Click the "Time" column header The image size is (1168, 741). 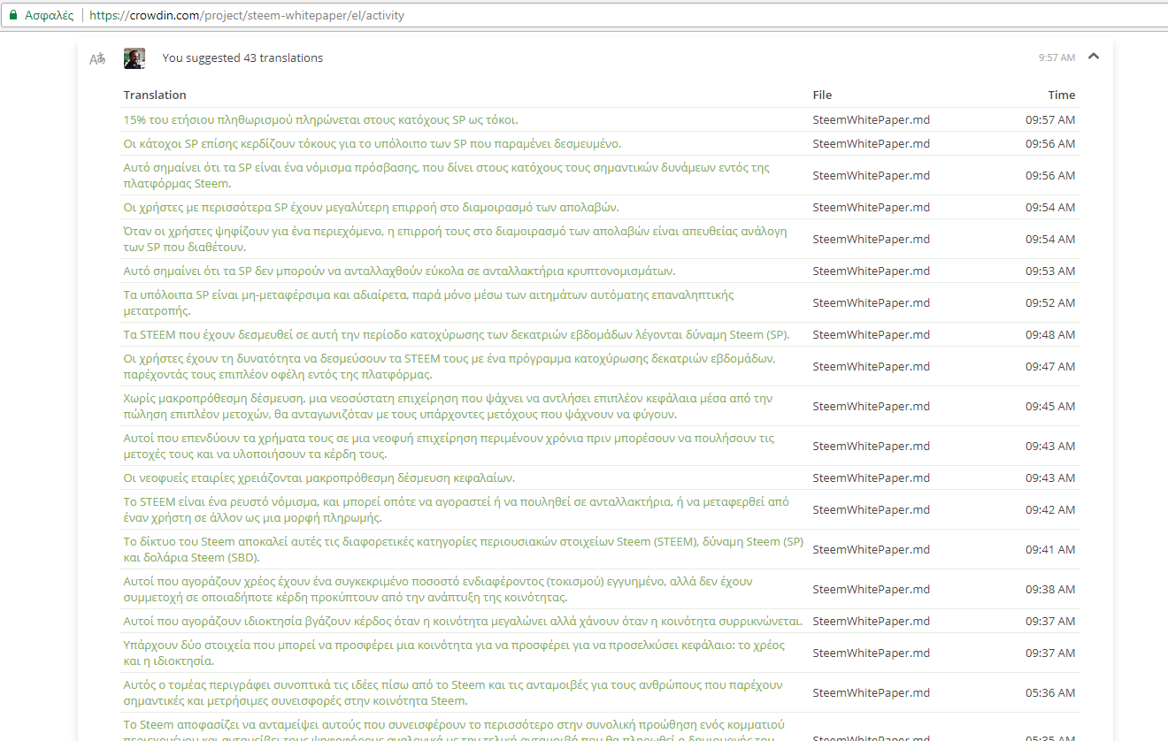pos(1062,95)
